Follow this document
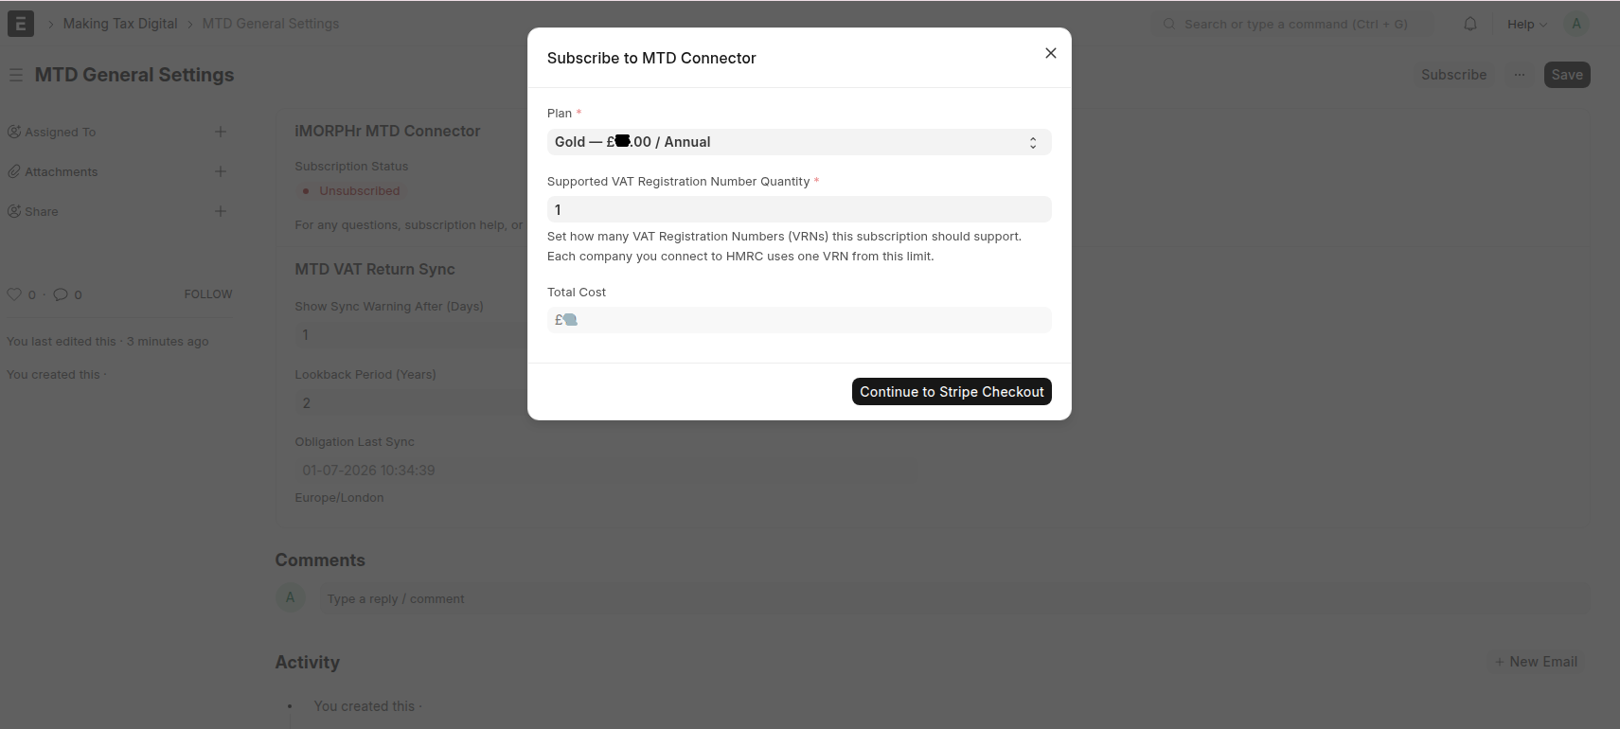 tap(207, 294)
